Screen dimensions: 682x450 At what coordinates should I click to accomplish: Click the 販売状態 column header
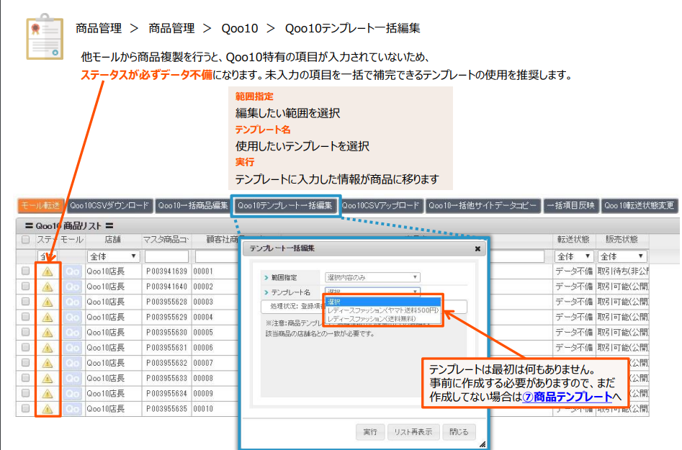pyautogui.click(x=622, y=240)
